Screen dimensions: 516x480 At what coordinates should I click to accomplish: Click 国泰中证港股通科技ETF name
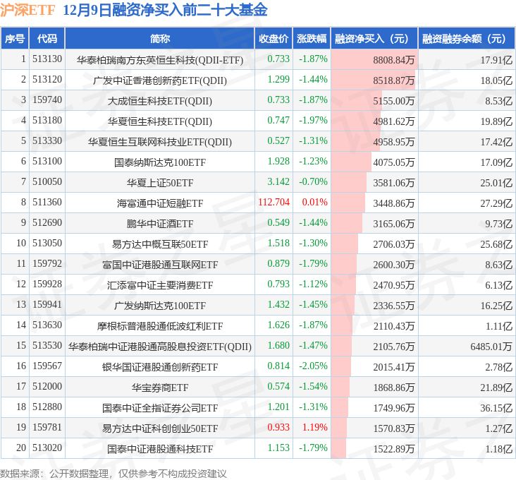click(x=160, y=448)
